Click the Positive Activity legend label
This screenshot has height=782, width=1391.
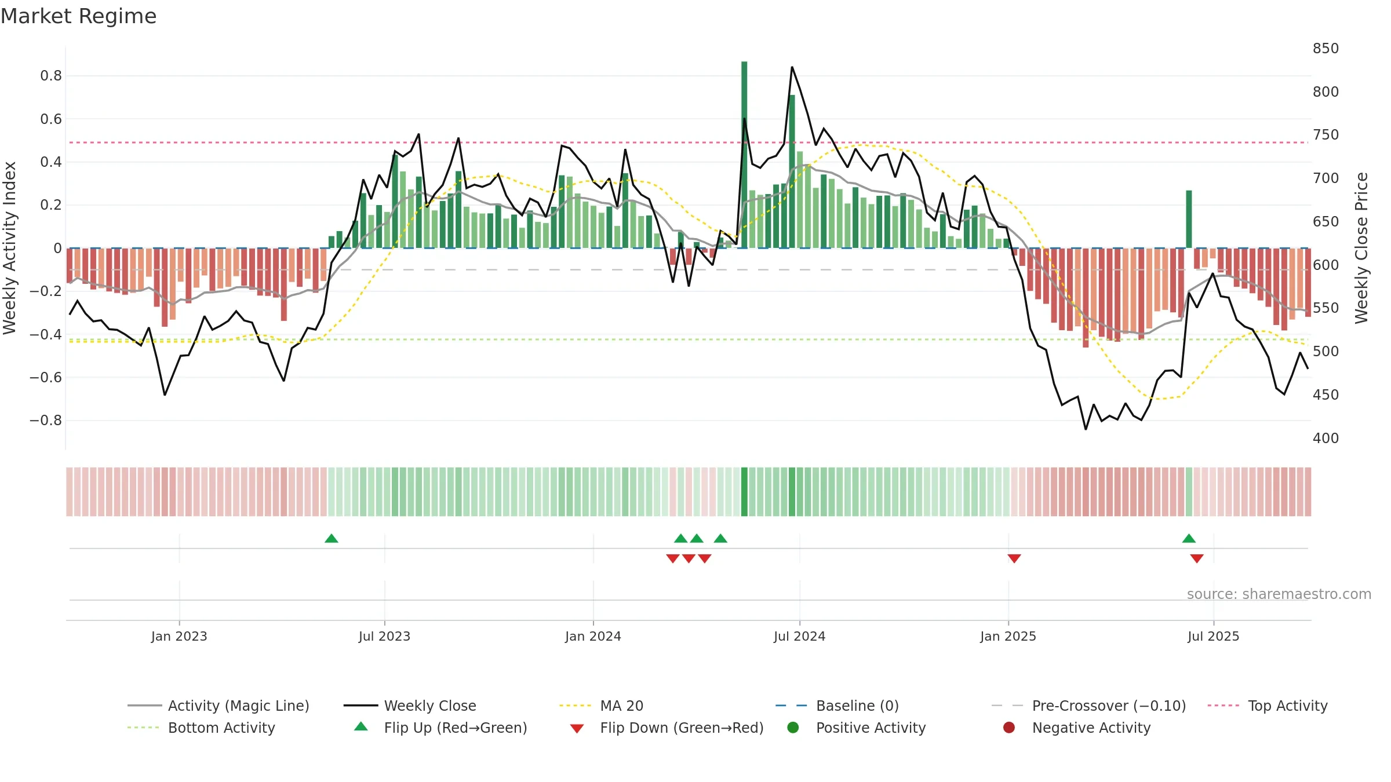(x=871, y=728)
